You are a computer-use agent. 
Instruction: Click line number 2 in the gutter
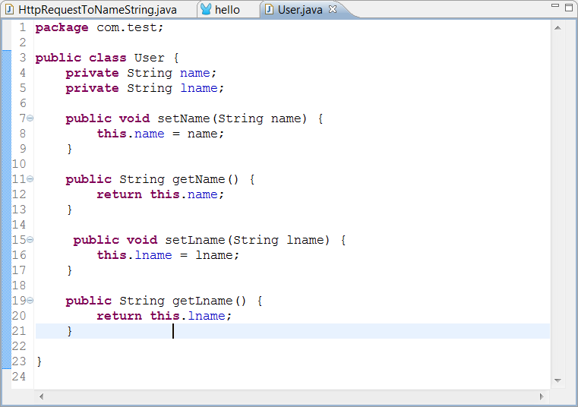pyautogui.click(x=23, y=43)
